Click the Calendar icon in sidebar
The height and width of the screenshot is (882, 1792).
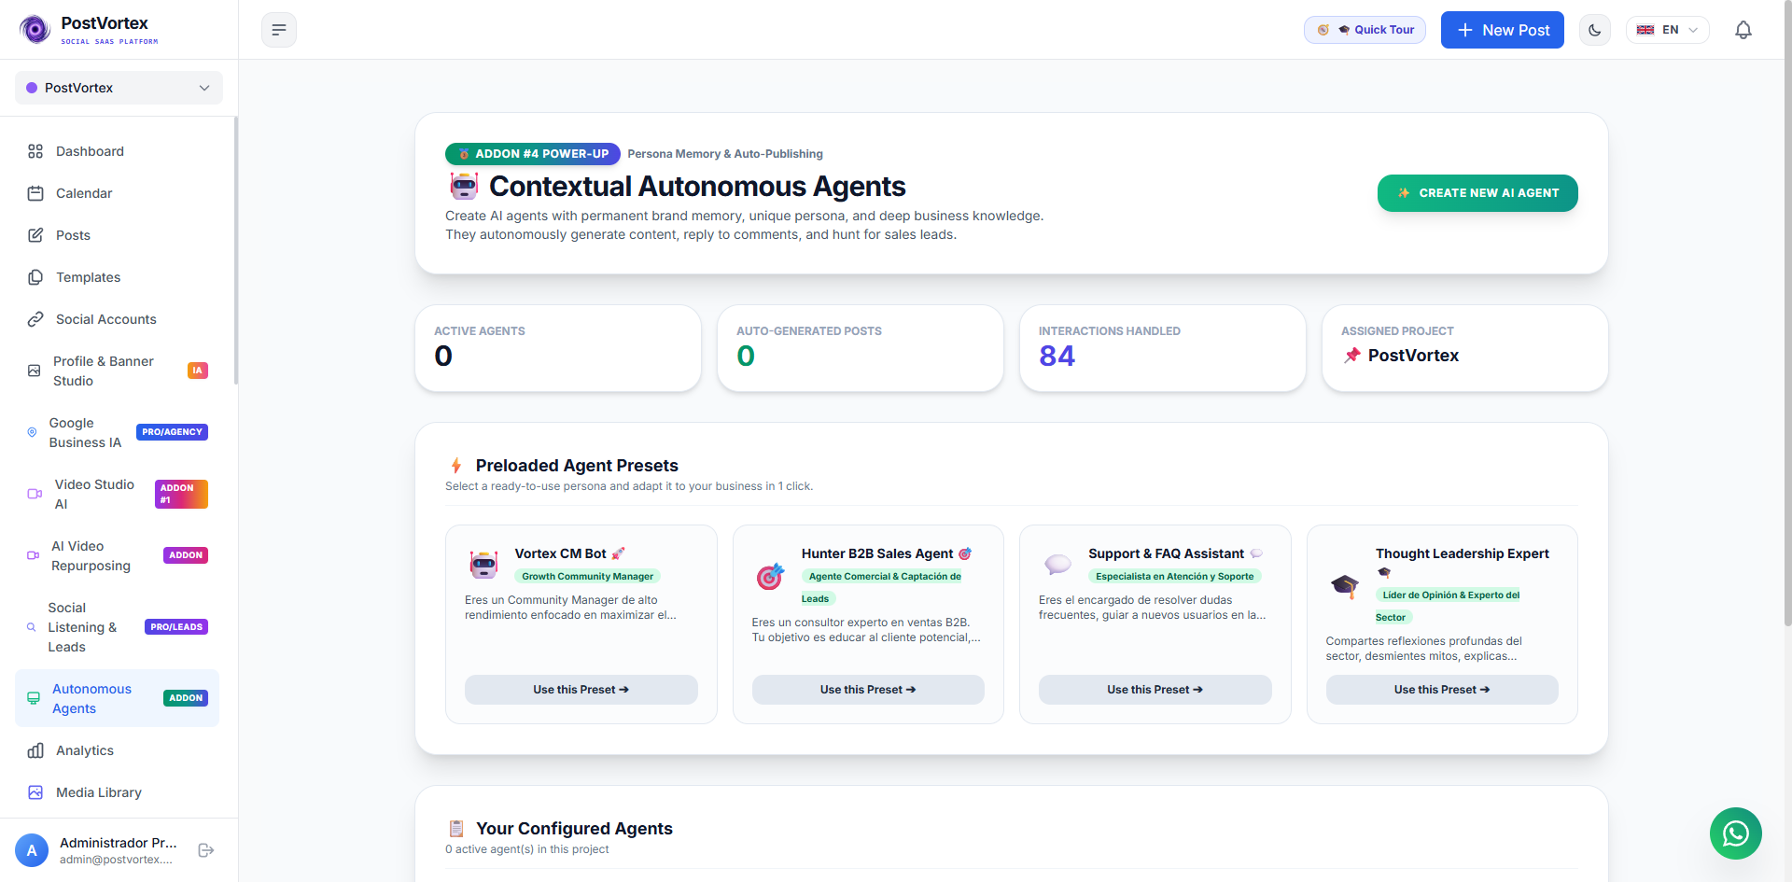[x=35, y=193]
